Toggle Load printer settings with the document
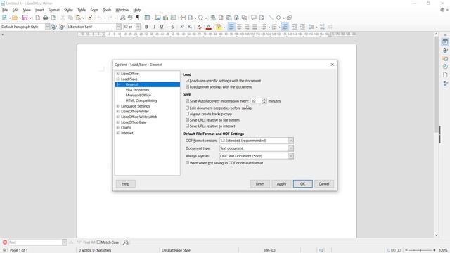 tap(188, 86)
